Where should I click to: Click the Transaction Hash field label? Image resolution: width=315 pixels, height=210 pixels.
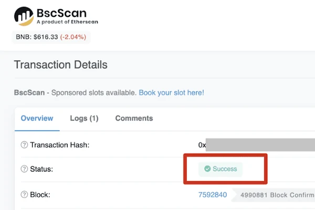click(60, 145)
